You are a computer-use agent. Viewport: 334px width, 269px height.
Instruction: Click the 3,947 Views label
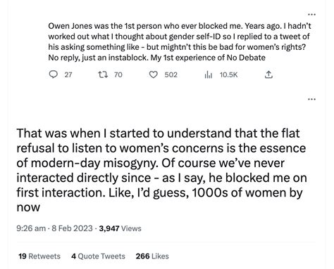120,228
